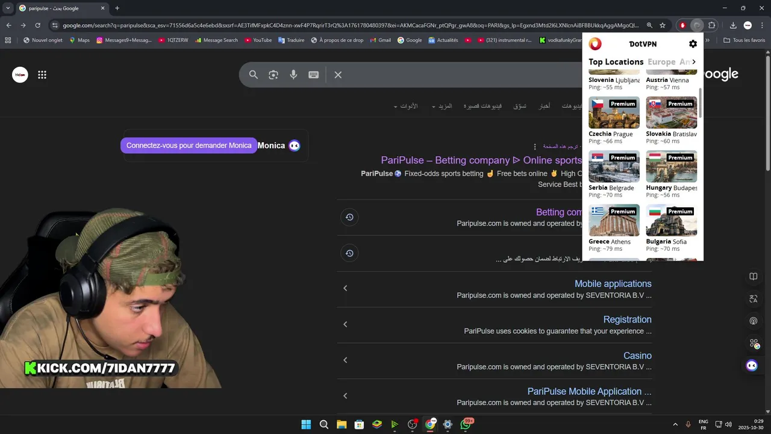
Task: Choose the Serbia Belgrade server
Action: (x=614, y=174)
